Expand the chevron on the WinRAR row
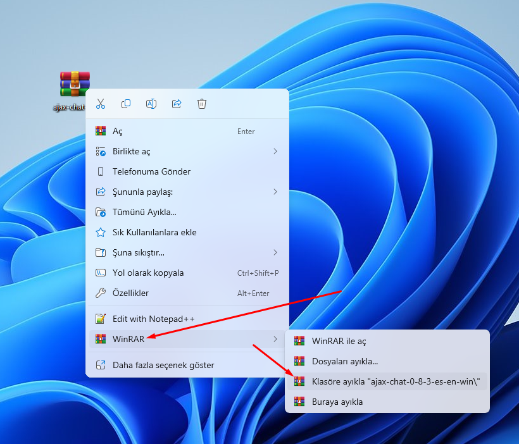The height and width of the screenshot is (444, 519). (x=275, y=339)
